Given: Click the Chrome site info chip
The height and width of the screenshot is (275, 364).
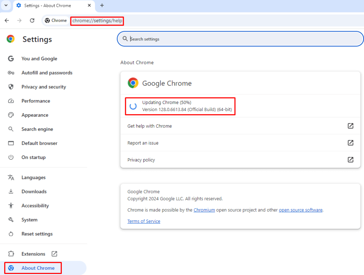Looking at the screenshot, I should 56,20.
